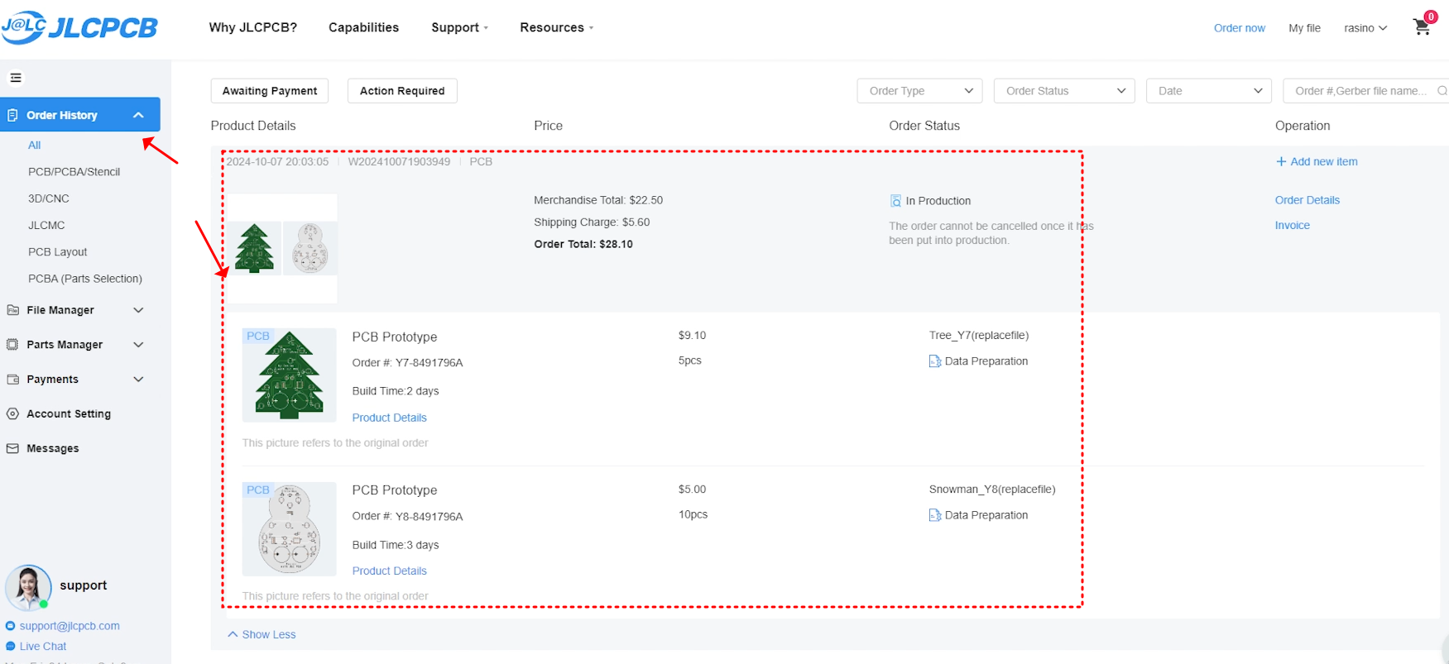Click plus icon beside Add new item
The width and height of the screenshot is (1449, 664).
click(1281, 161)
